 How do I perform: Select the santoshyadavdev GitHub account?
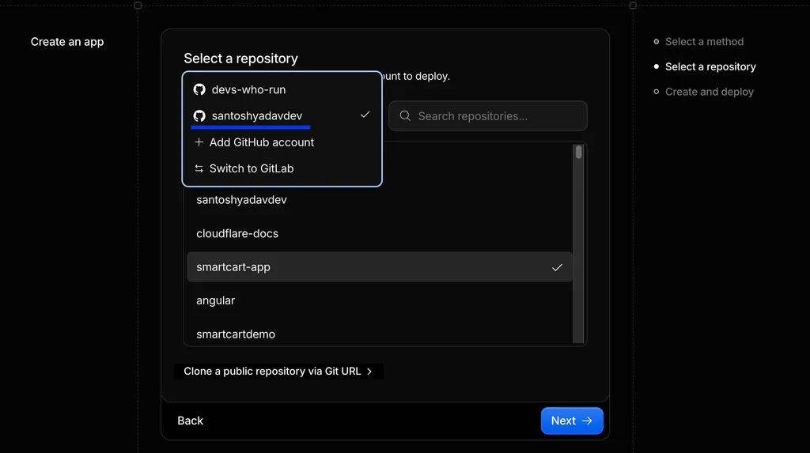point(282,115)
